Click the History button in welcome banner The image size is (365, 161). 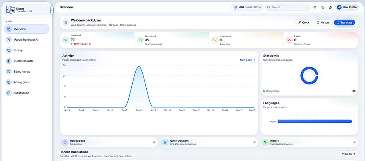click(323, 22)
